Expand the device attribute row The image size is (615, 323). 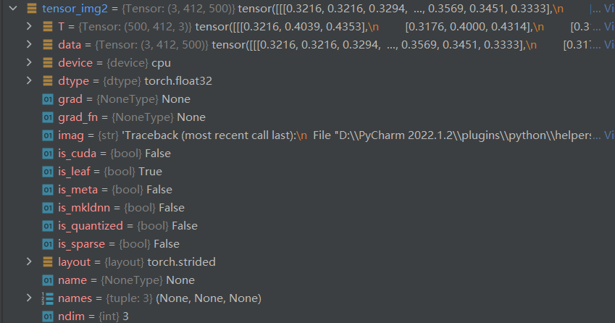pyautogui.click(x=29, y=62)
